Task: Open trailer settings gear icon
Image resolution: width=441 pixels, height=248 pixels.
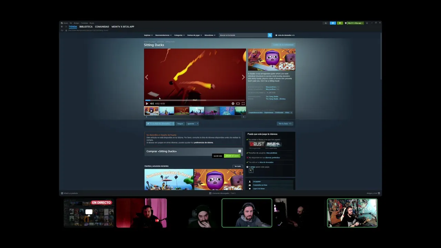Action: coord(233,103)
